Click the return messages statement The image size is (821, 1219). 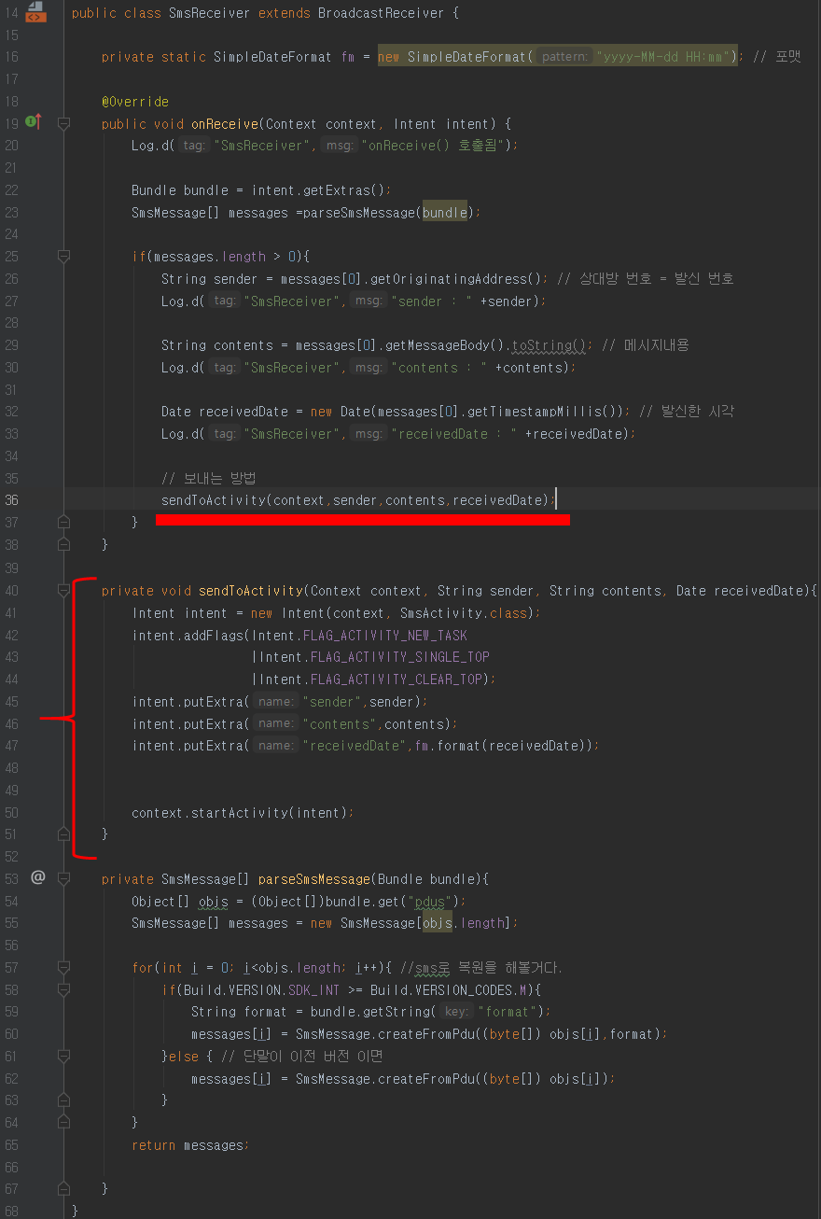pos(191,1145)
